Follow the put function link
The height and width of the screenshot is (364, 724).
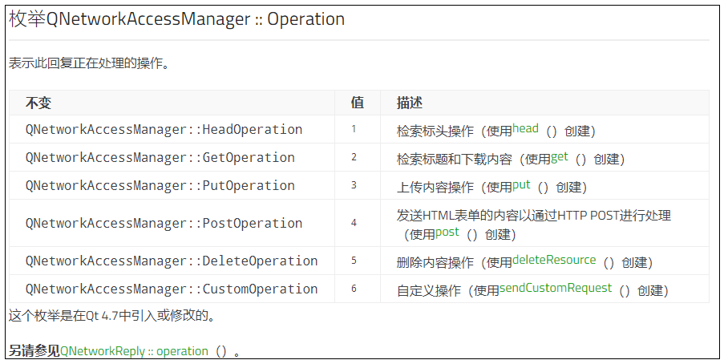pyautogui.click(x=521, y=185)
